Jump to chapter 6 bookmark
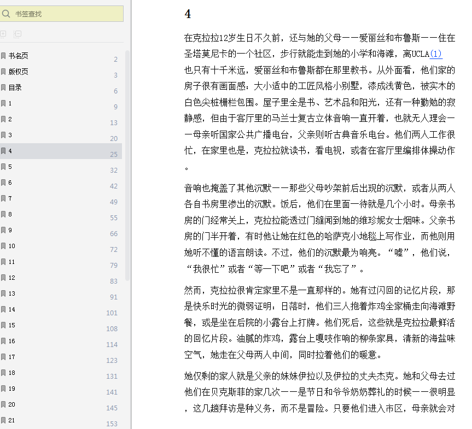Screen dimensions: 472x429 60,183
